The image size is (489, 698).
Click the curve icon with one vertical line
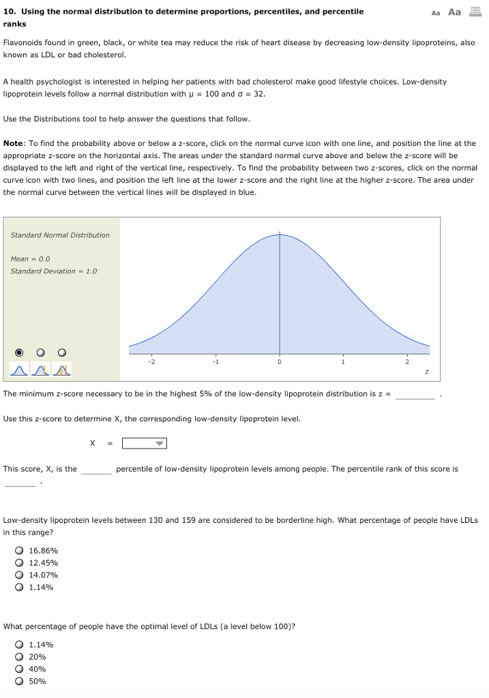point(39,369)
